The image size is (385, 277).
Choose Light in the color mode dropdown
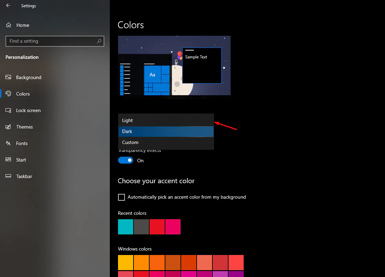coord(166,120)
